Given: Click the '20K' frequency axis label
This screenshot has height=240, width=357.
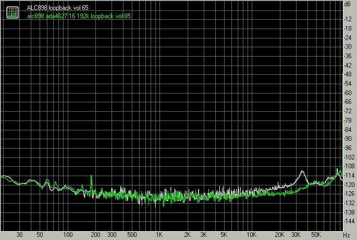Looking at the screenshot, I should point(279,235).
